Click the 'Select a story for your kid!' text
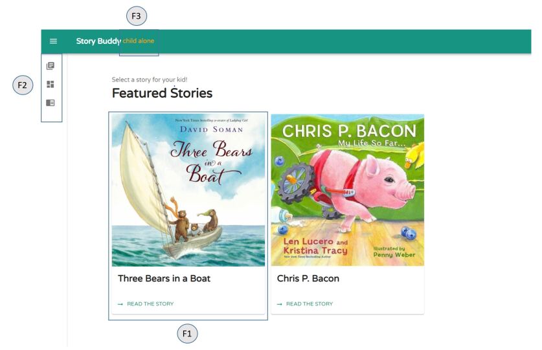 coord(150,80)
